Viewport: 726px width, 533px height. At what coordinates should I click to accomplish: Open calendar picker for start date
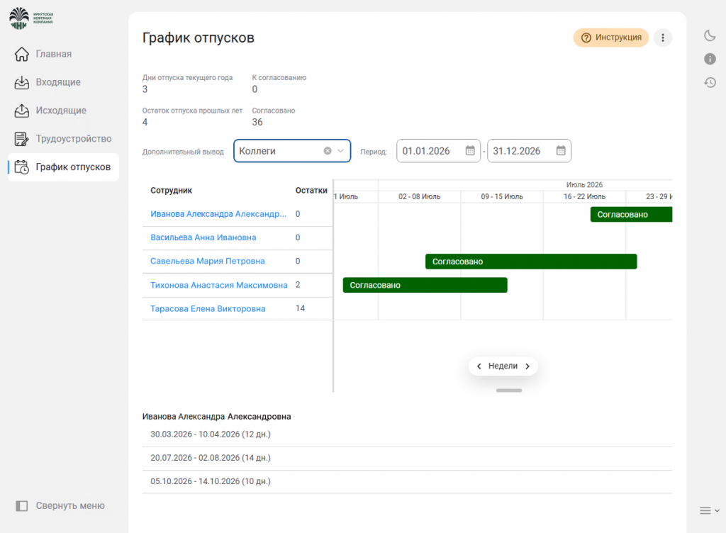470,150
